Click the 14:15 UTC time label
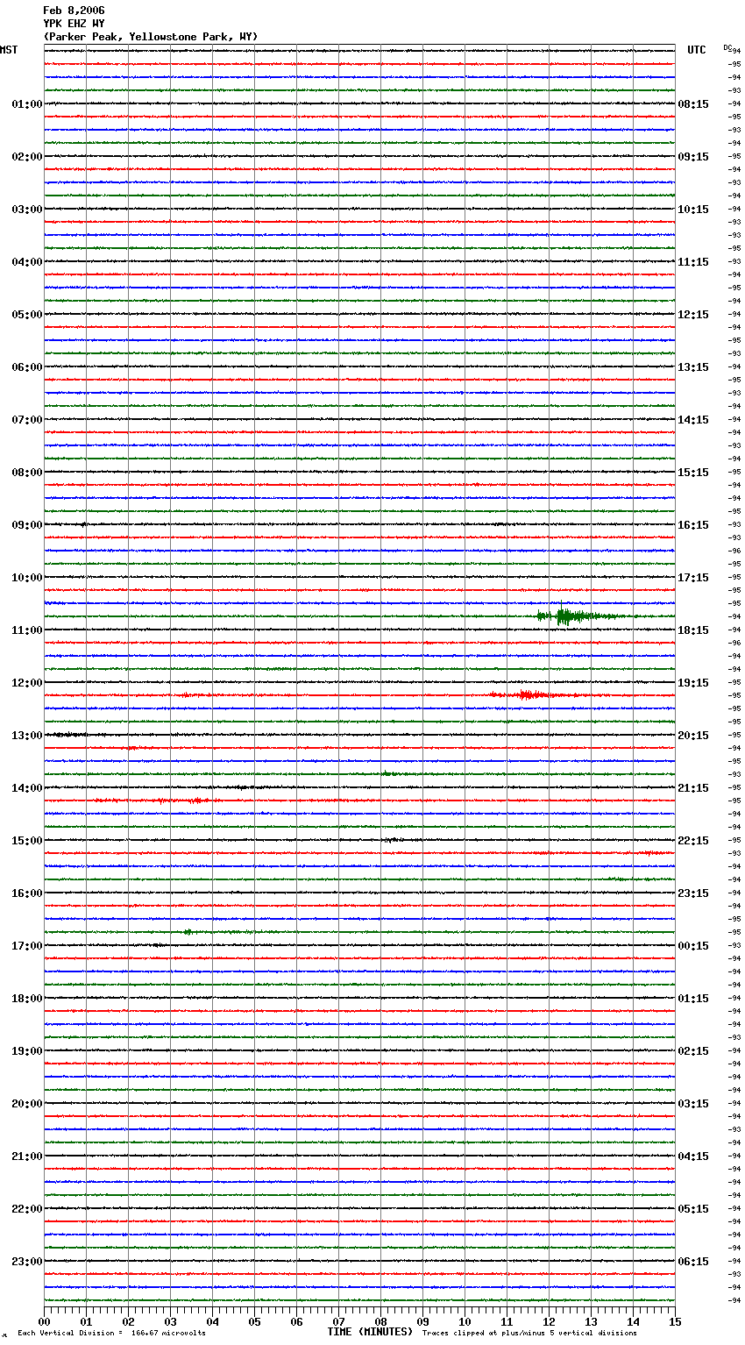This screenshot has width=745, height=1345. [x=693, y=420]
